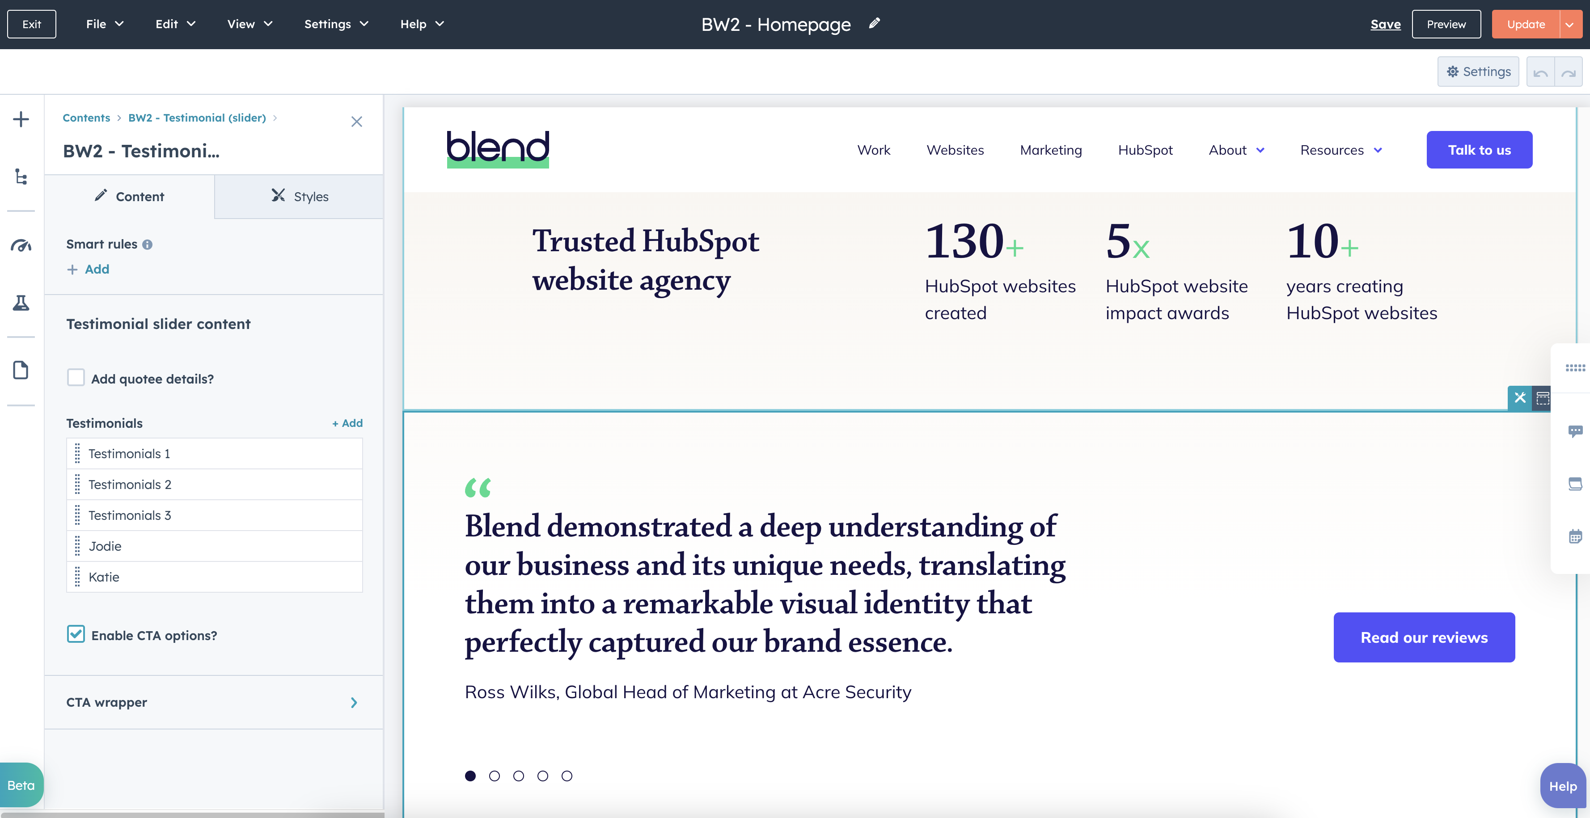The image size is (1590, 818).
Task: Check the Add quotee details checkbox
Action: (x=76, y=377)
